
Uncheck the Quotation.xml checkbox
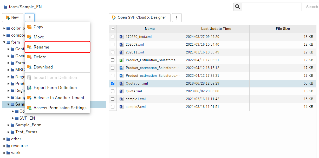click(113, 84)
